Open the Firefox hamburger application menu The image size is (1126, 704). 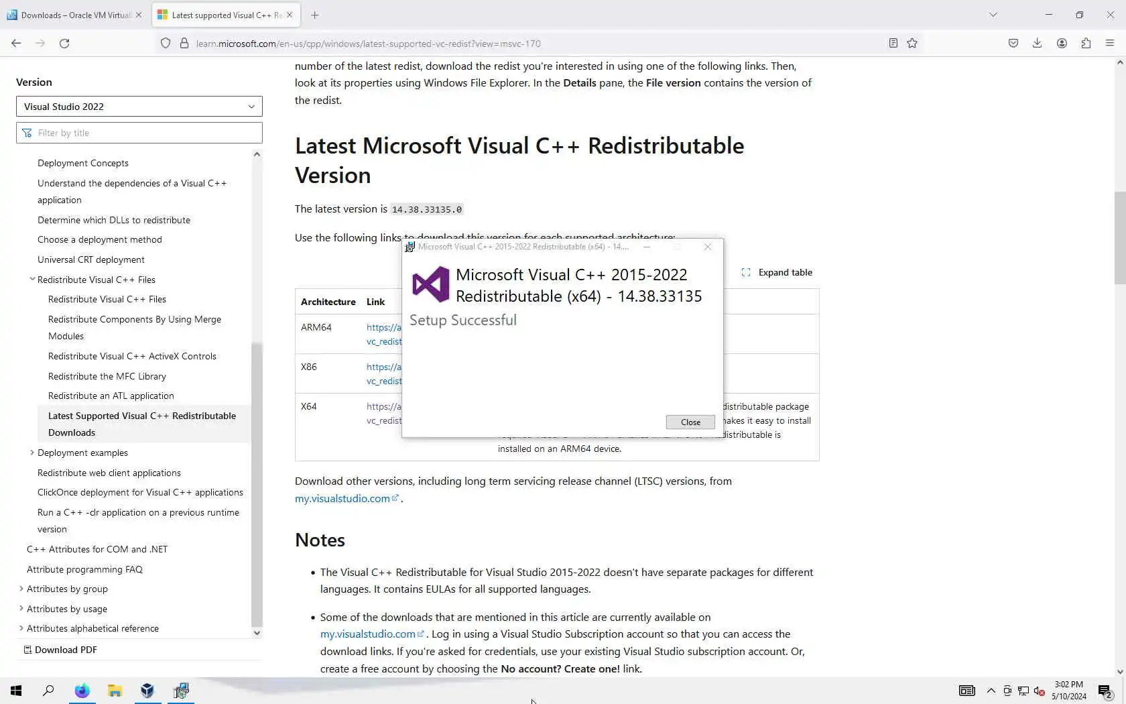point(1110,44)
